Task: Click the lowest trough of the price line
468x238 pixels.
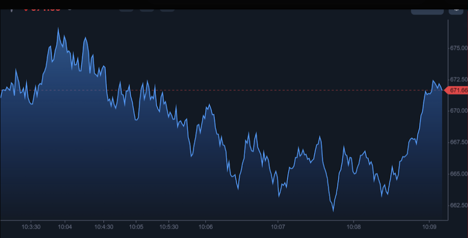Action: point(333,211)
